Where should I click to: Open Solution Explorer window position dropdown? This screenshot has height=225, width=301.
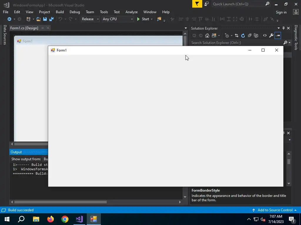point(279,28)
